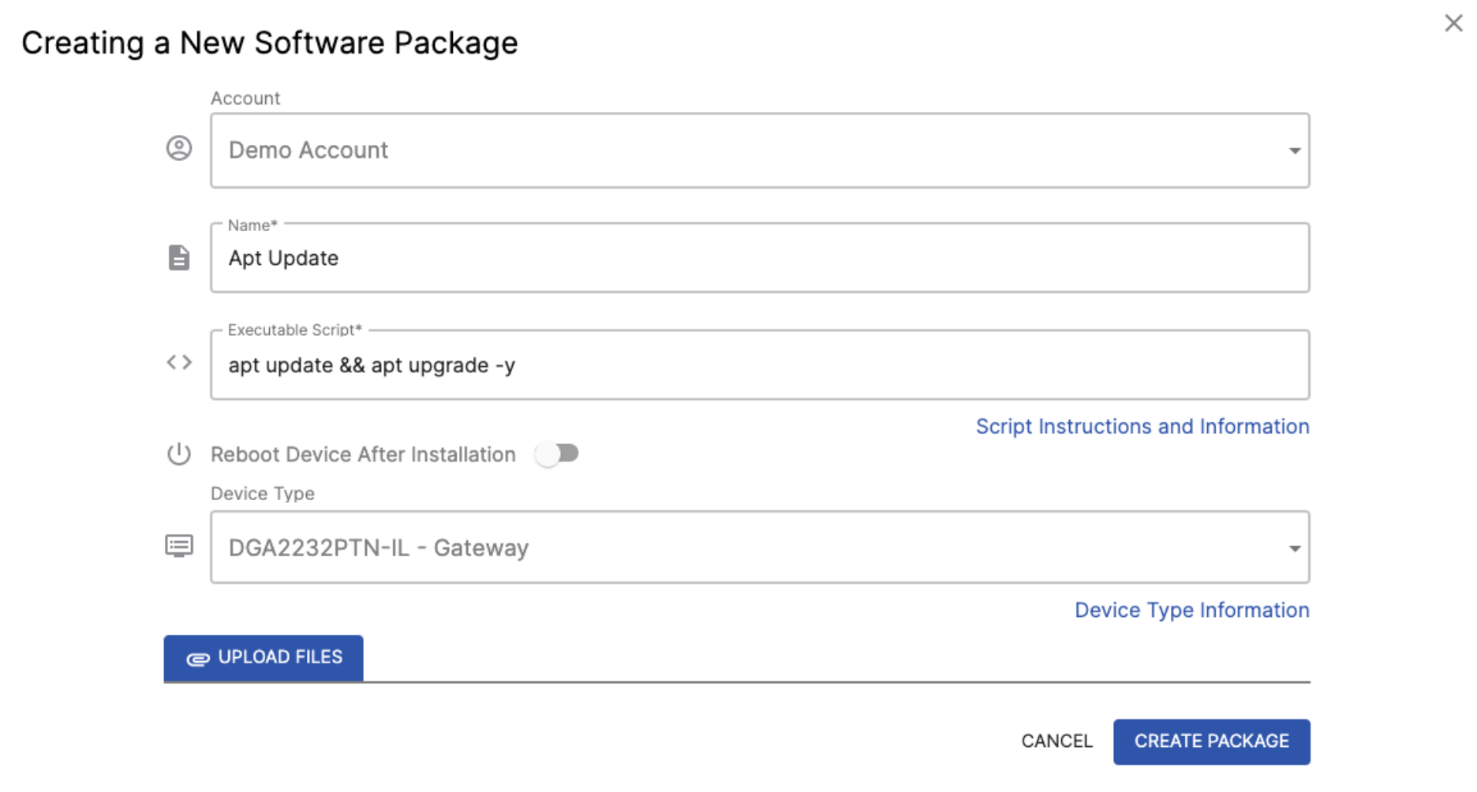This screenshot has width=1477, height=792.
Task: Cancel the new software package
Action: click(x=1056, y=742)
